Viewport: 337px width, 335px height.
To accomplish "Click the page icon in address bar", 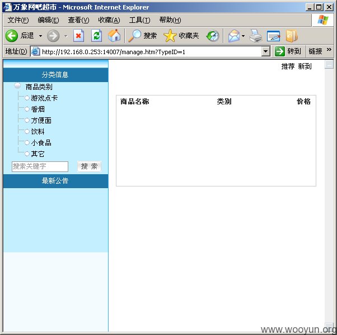I will [x=35, y=52].
